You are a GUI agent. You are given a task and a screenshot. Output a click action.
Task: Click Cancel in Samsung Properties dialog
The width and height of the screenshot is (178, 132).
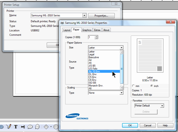(x=147, y=125)
